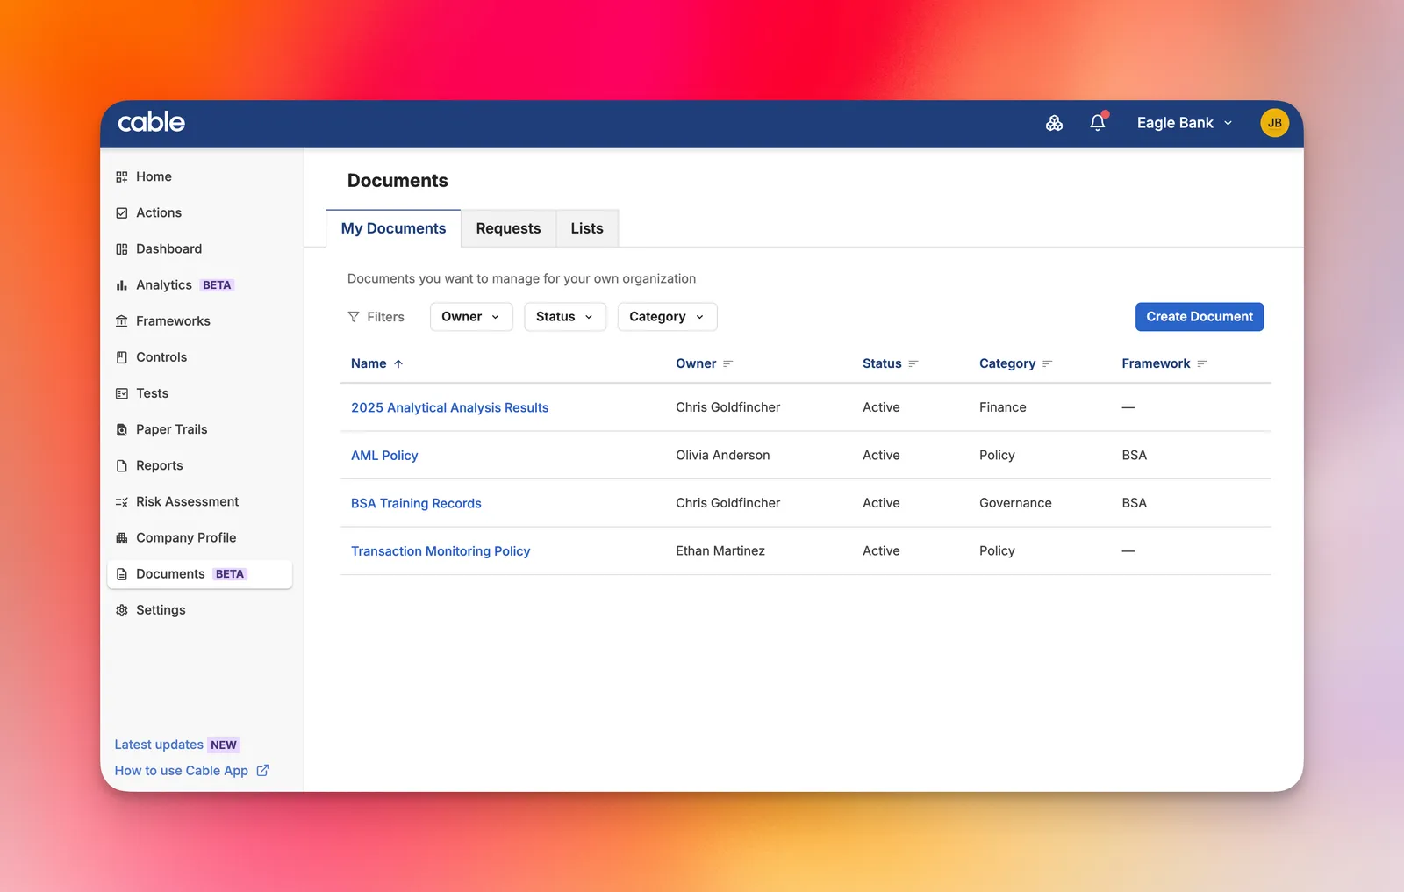Click the cubes icon in top bar
Image resolution: width=1404 pixels, height=892 pixels.
tap(1055, 123)
